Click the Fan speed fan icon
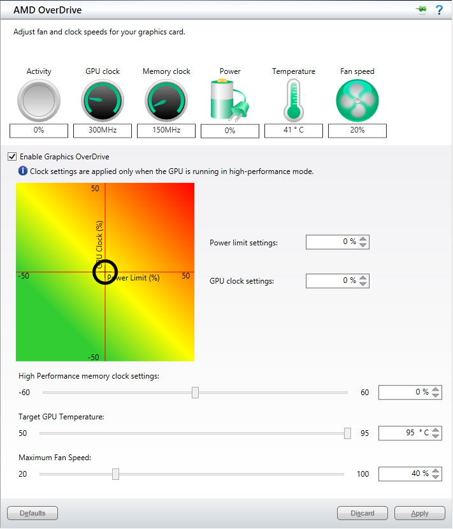453x529 pixels. click(357, 101)
